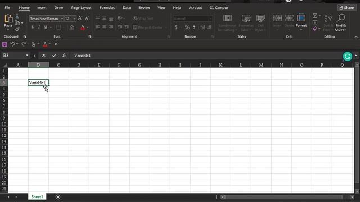Open the File menu
Image resolution: width=360 pixels, height=202 pixels.
click(7, 7)
